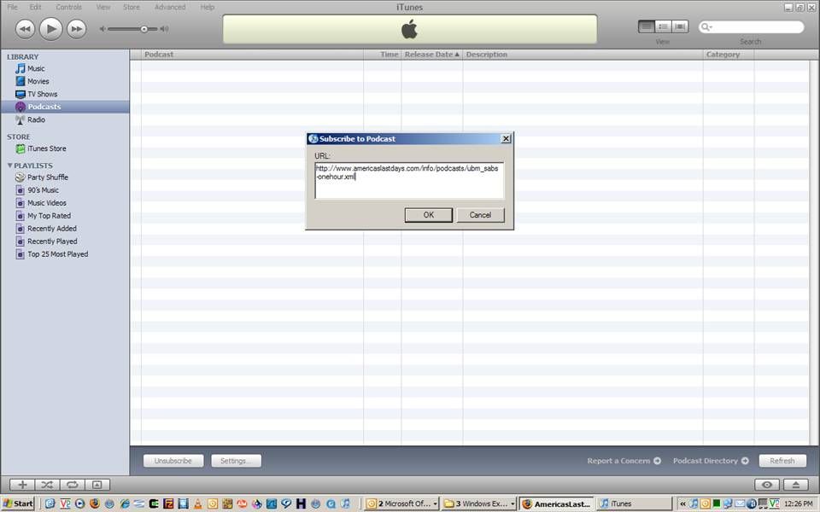This screenshot has width=820, height=512.
Task: Confirm the podcast subscription with OK
Action: (428, 215)
